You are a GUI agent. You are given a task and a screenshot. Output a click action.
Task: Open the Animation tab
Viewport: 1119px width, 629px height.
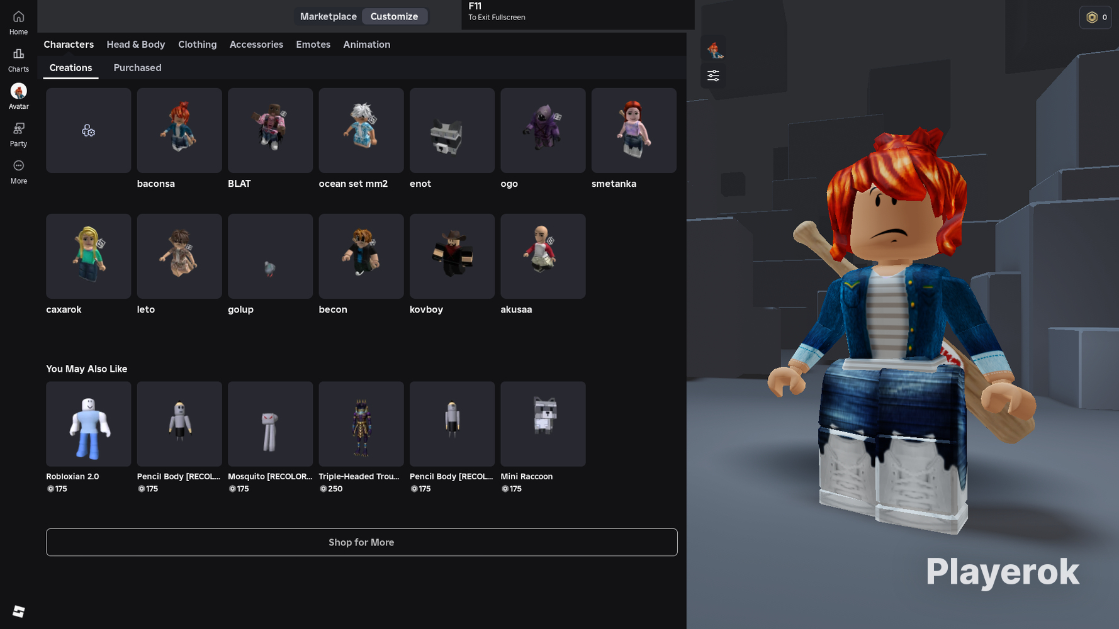coord(367,45)
